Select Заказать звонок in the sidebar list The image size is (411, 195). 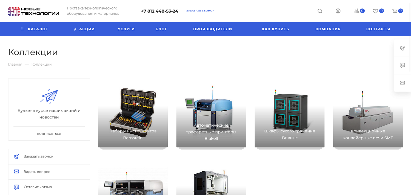(x=49, y=157)
